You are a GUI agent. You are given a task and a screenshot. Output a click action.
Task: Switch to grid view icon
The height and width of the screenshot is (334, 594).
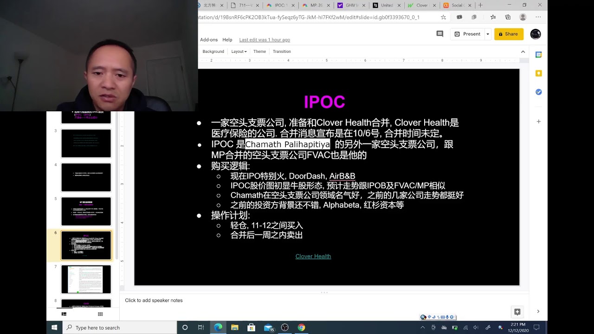coord(100,314)
